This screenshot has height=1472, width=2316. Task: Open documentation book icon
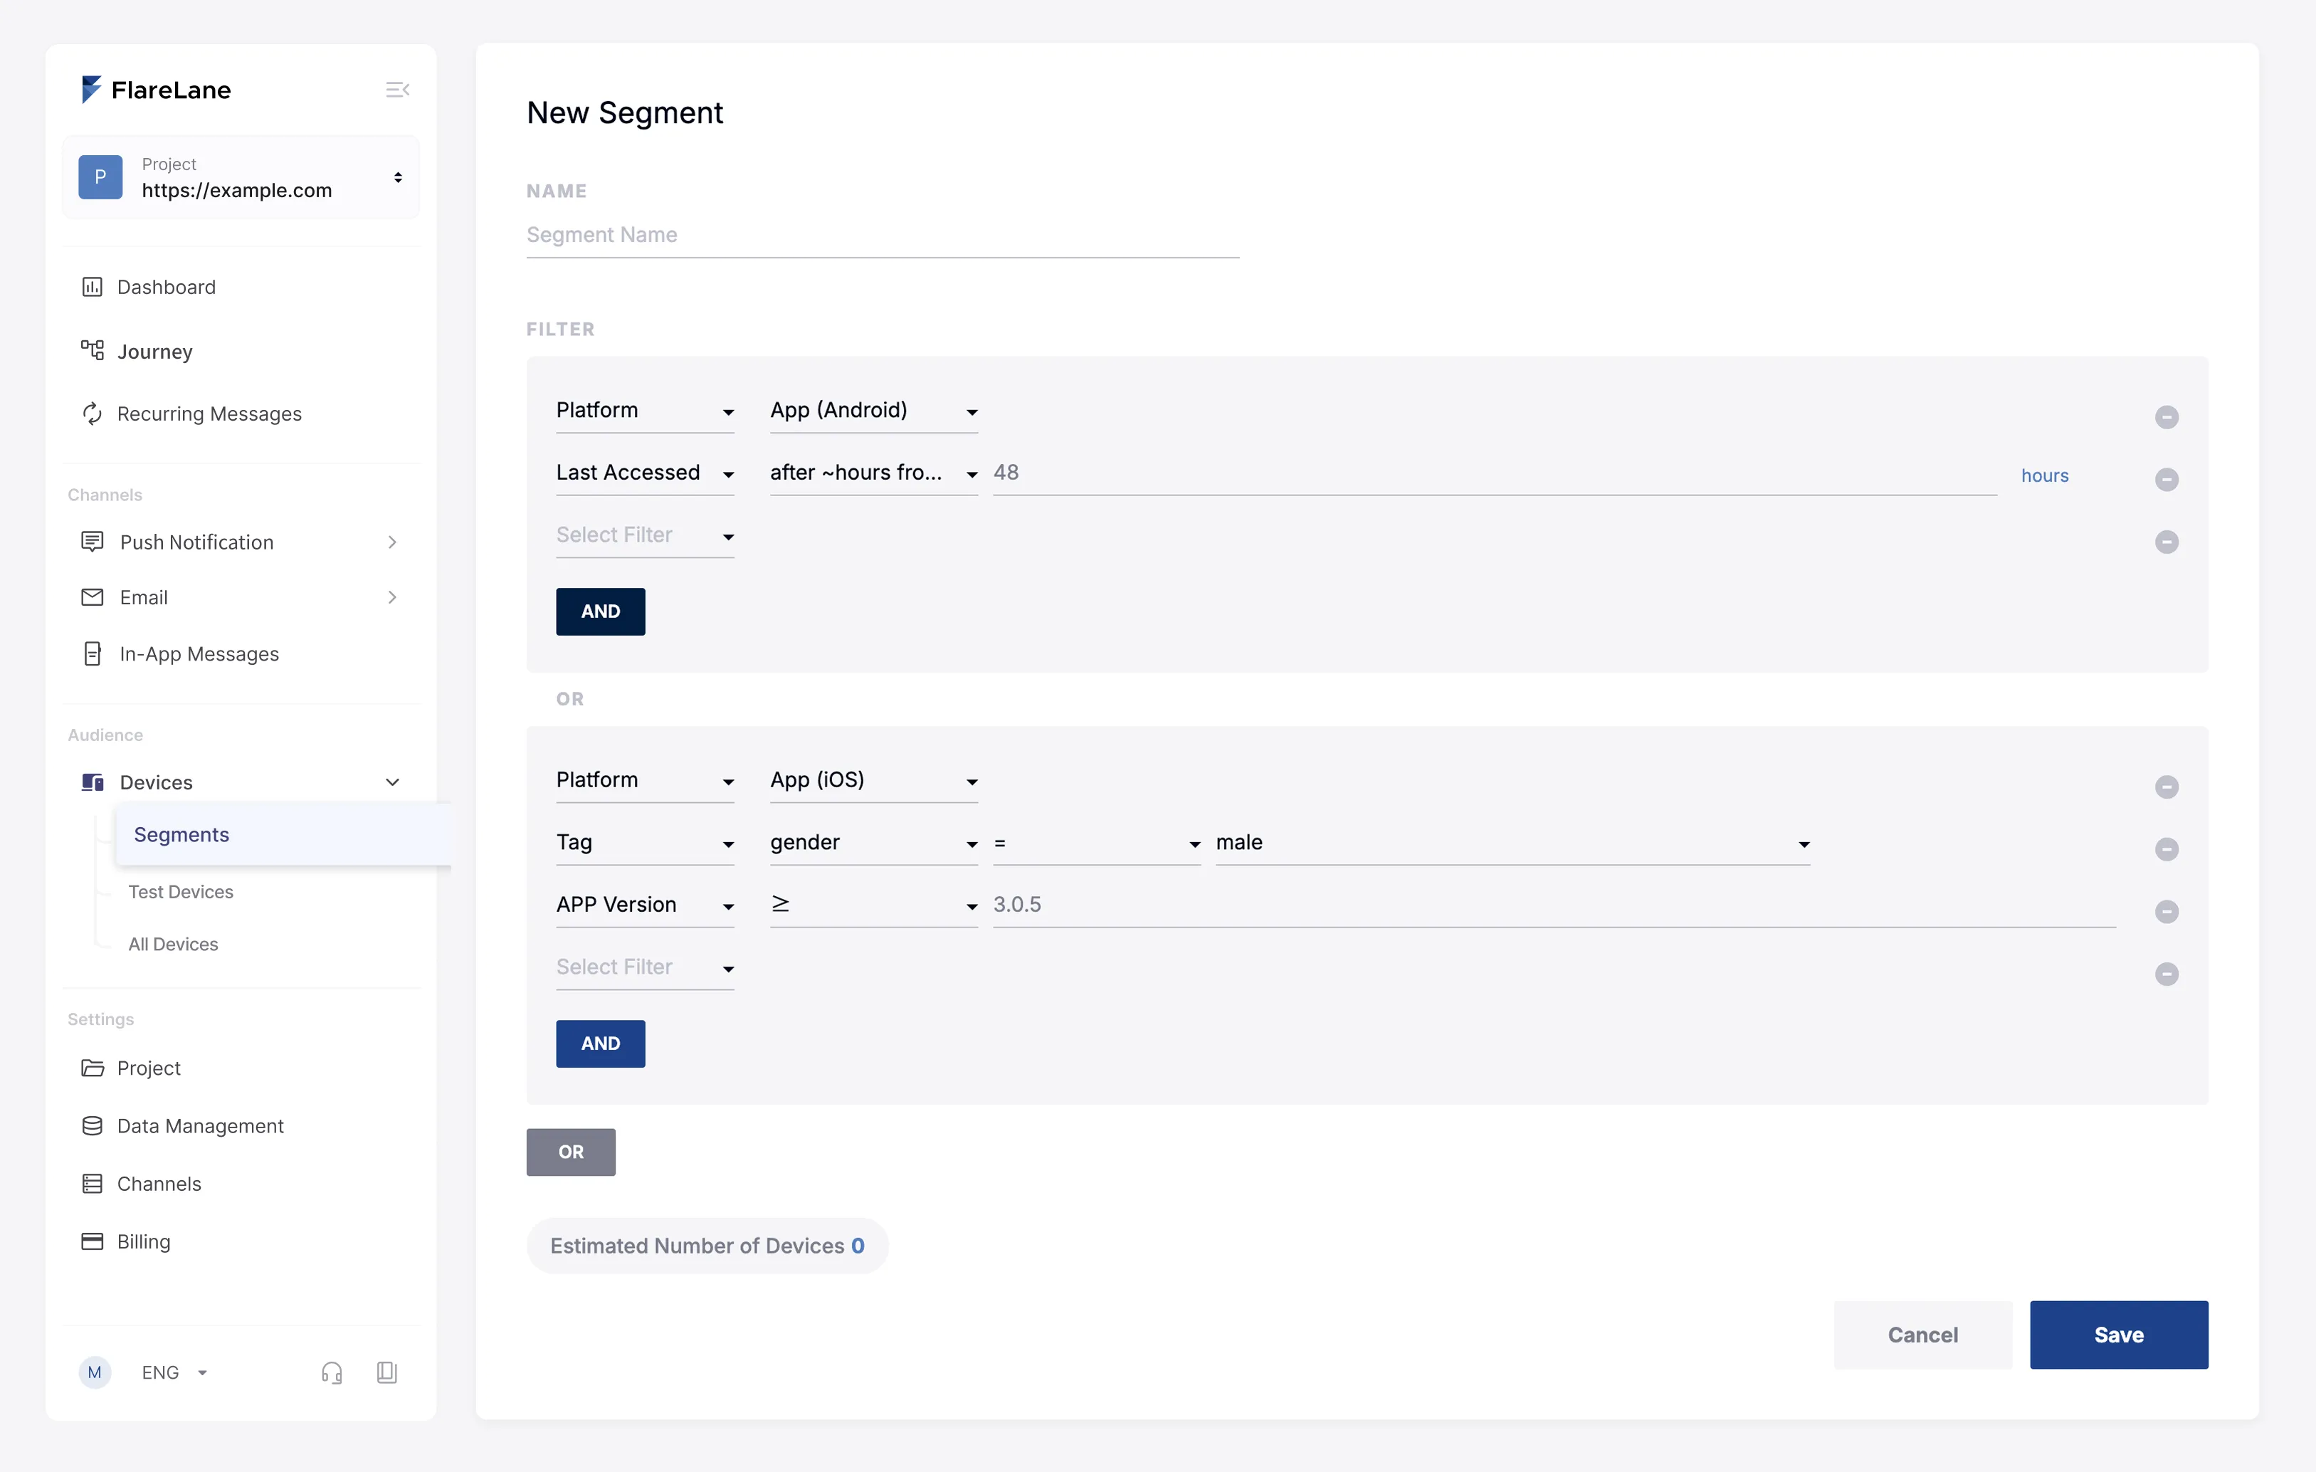386,1373
